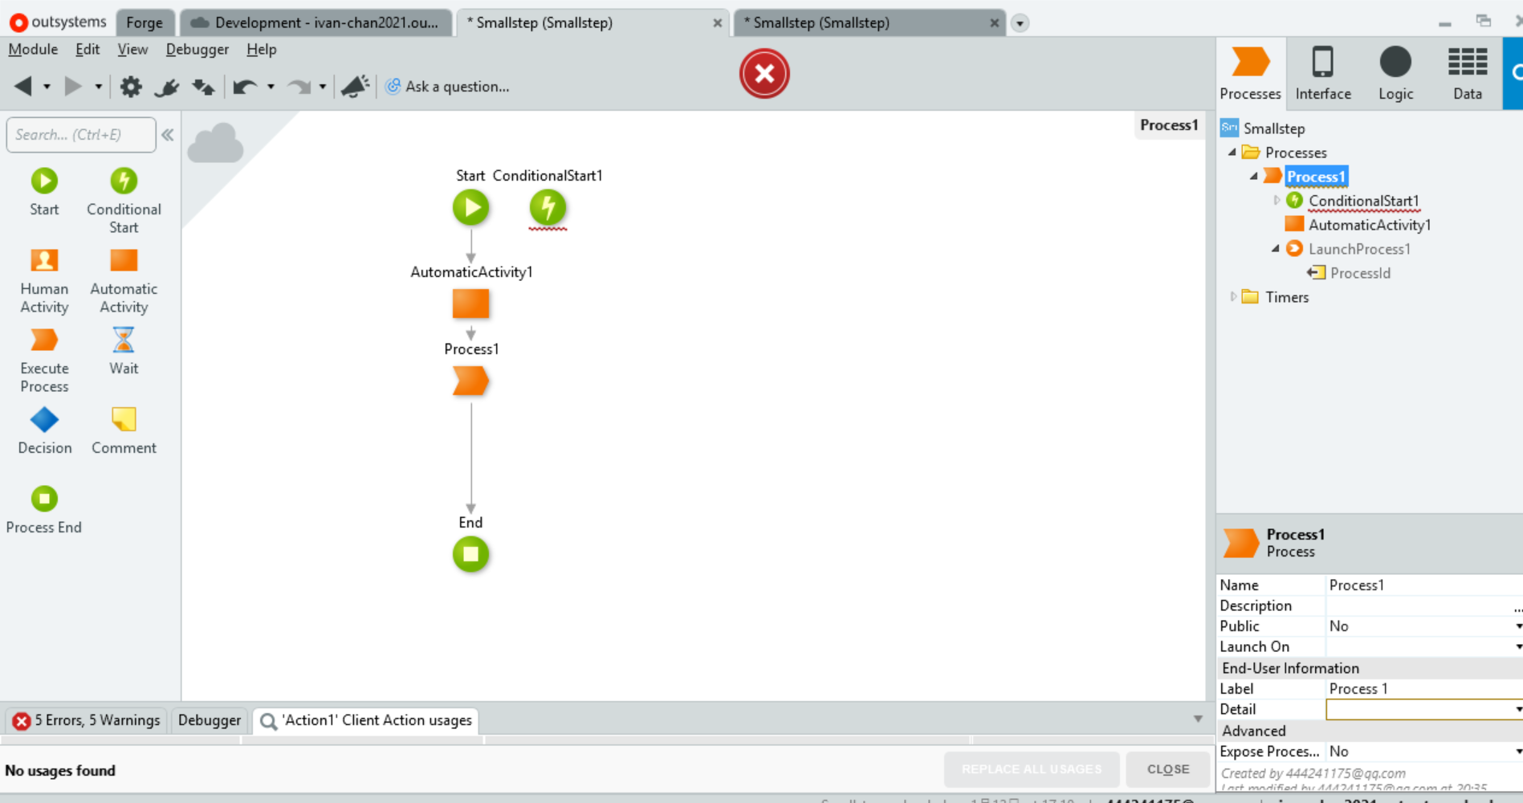Open the Launch On property dropdown
1523x803 pixels.
(x=1517, y=647)
